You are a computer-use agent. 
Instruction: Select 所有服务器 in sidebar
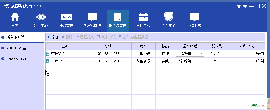click(x=22, y=37)
